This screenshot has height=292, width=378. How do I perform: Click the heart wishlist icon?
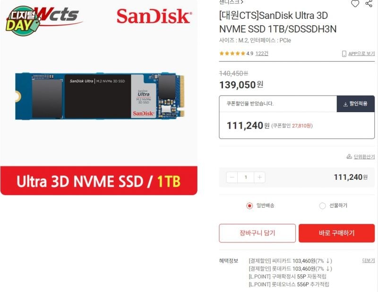[355, 3]
